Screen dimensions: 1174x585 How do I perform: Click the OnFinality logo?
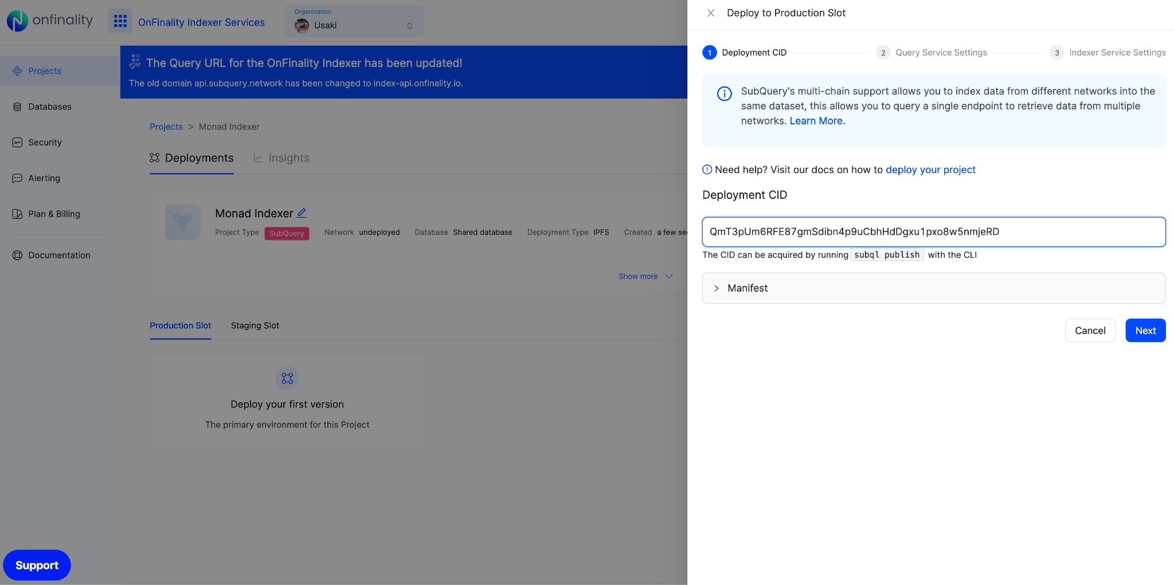pos(50,21)
